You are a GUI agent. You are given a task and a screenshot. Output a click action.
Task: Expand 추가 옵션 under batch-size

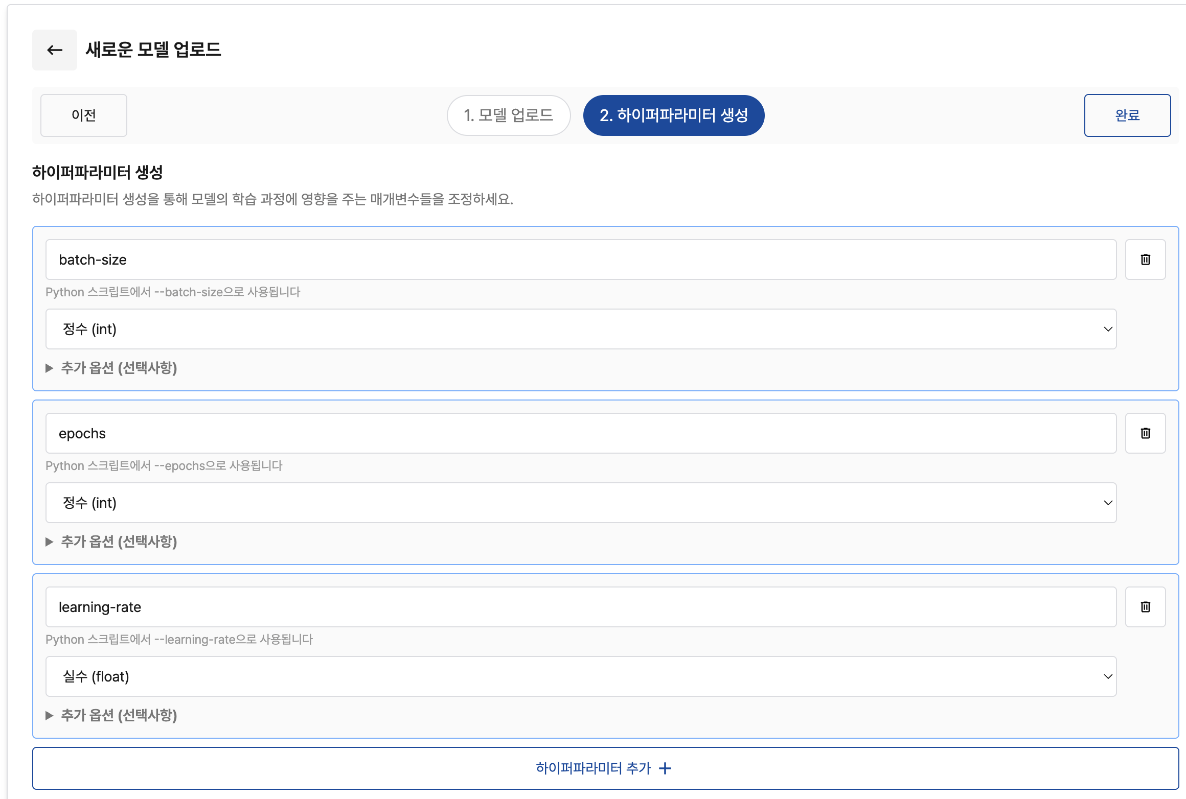[x=119, y=368]
